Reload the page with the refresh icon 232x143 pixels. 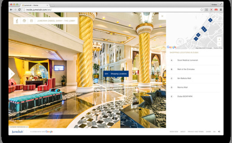(x=19, y=10)
